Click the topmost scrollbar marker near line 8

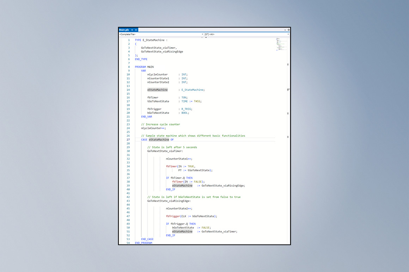coord(288,64)
